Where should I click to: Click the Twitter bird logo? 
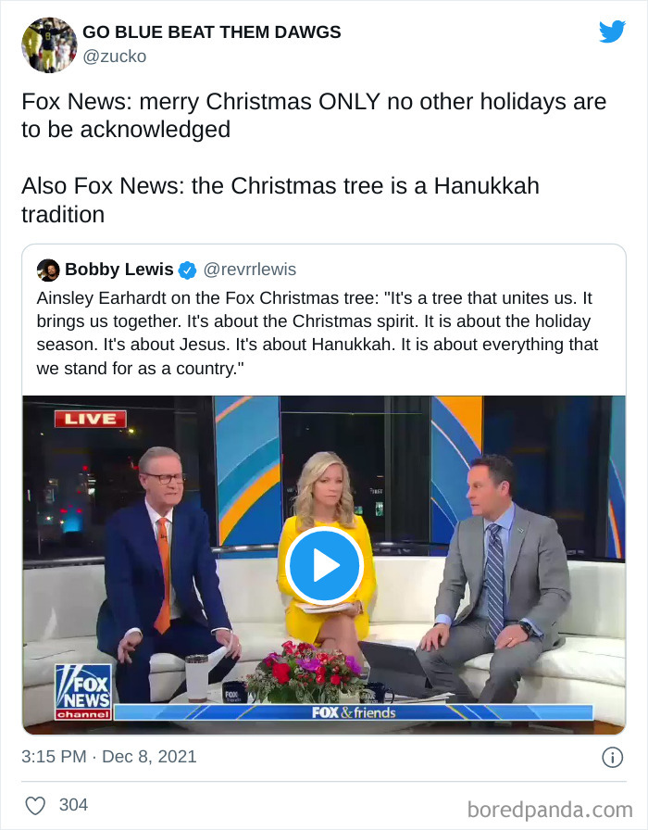click(613, 31)
